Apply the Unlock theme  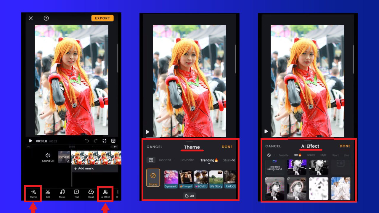pyautogui.click(x=230, y=179)
